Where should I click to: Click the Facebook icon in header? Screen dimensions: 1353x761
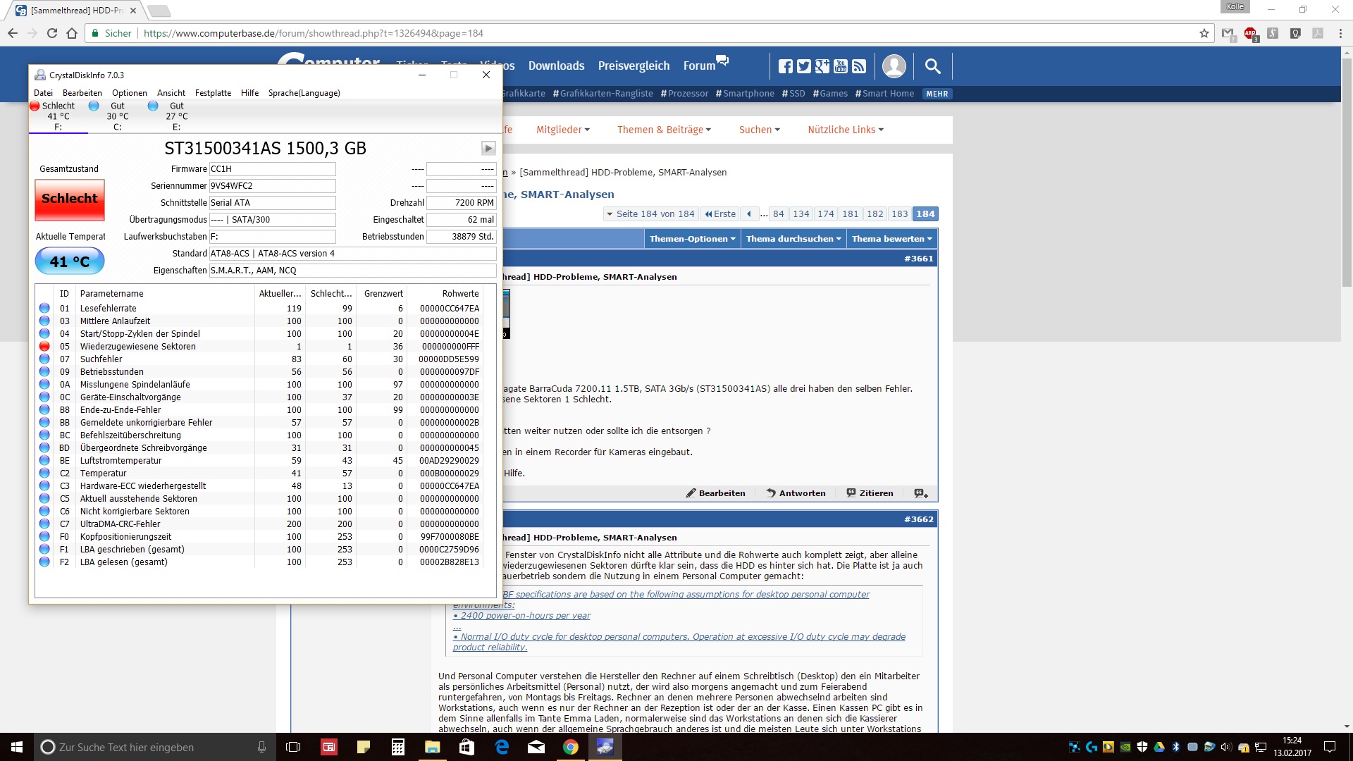click(786, 66)
